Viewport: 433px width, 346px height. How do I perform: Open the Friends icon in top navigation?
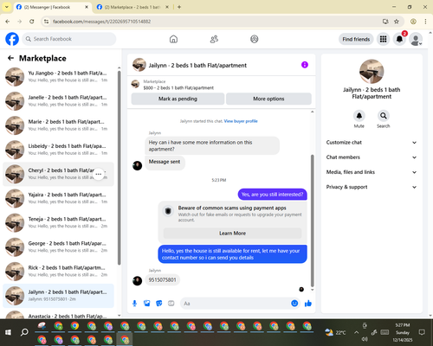click(214, 39)
